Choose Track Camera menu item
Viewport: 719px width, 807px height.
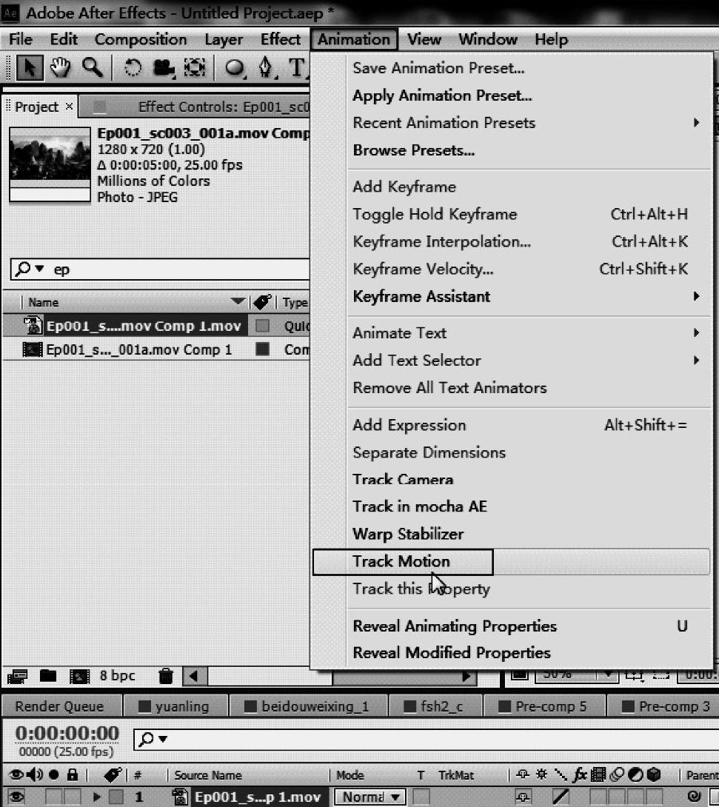403,480
